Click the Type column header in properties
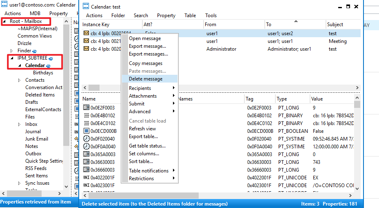Screen dimensions: 379x208 [x=292, y=99]
